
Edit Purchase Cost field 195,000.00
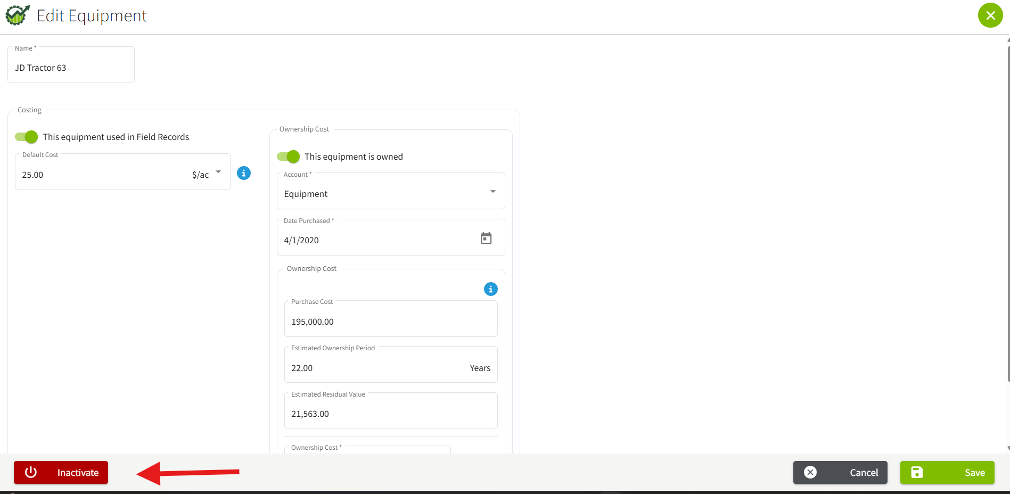391,319
